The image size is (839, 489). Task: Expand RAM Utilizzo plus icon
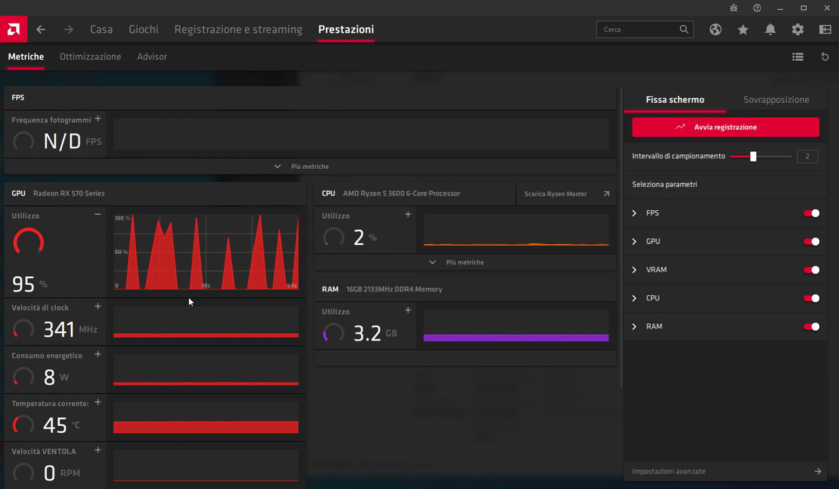pos(408,310)
